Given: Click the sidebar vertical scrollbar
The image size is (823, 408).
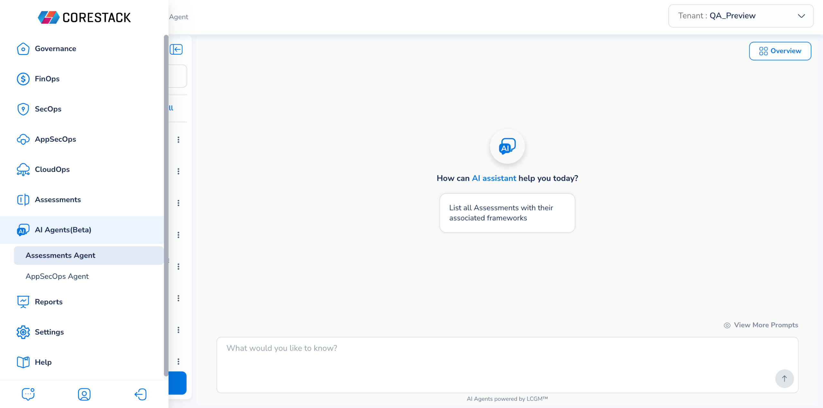Looking at the screenshot, I should pyautogui.click(x=166, y=206).
